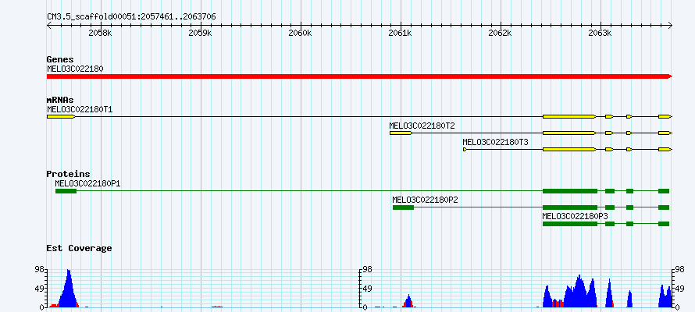Click the long green block on the P3 row
695x312 pixels.
click(x=570, y=224)
